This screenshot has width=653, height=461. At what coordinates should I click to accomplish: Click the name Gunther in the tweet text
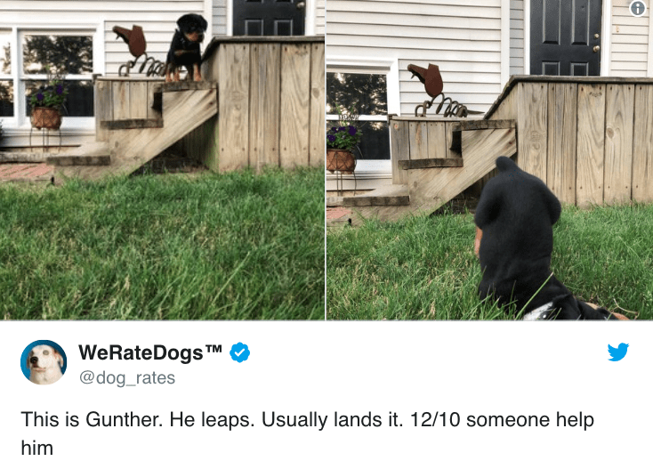click(124, 419)
